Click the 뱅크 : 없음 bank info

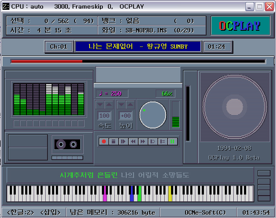pos(152,21)
